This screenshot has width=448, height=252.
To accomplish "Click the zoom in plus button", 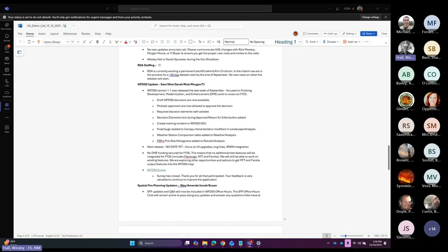I will pos(368,236).
